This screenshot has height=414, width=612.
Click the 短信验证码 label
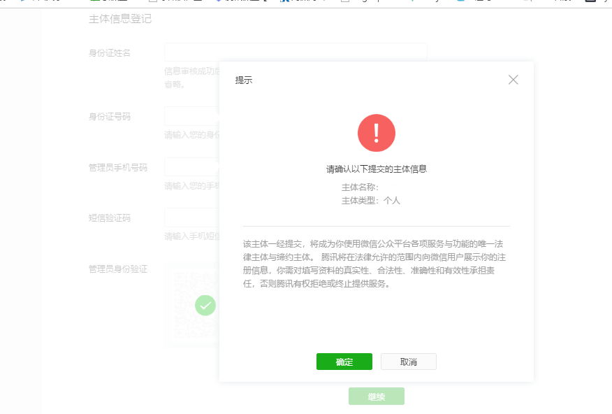click(x=110, y=218)
